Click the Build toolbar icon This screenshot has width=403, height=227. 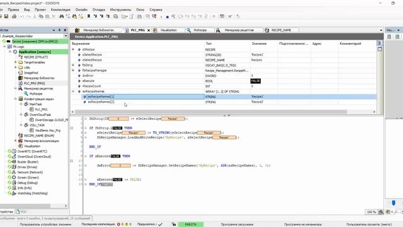pyautogui.click(x=139, y=16)
